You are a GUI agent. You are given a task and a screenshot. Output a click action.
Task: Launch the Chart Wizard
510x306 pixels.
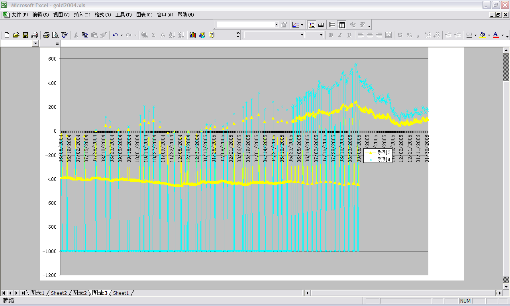[193, 35]
